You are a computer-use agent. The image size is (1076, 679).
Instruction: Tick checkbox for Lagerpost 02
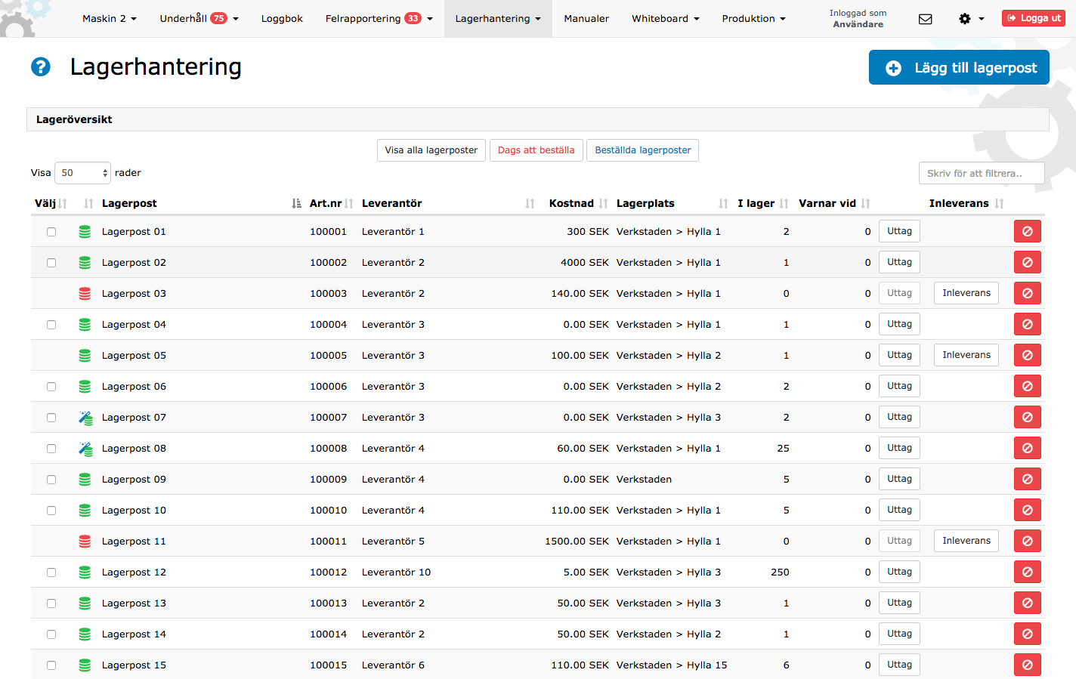51,263
